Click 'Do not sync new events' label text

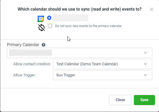click(88, 26)
